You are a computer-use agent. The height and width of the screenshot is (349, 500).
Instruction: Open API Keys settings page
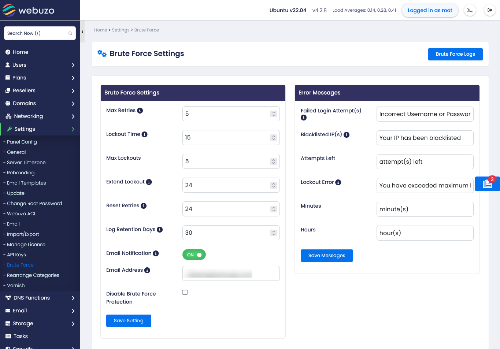[16, 255]
